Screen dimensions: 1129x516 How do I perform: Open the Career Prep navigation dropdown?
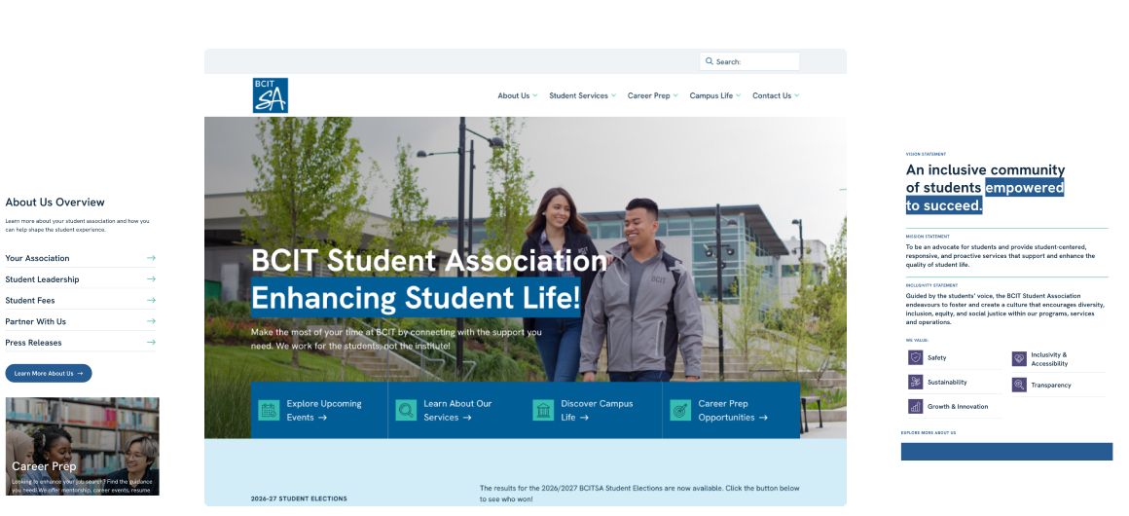[652, 95]
